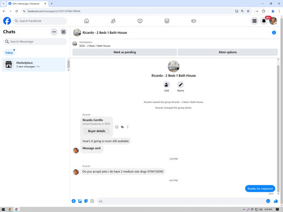The image size is (283, 212).
Task: Open Windows action center notifications
Action: click(x=277, y=209)
